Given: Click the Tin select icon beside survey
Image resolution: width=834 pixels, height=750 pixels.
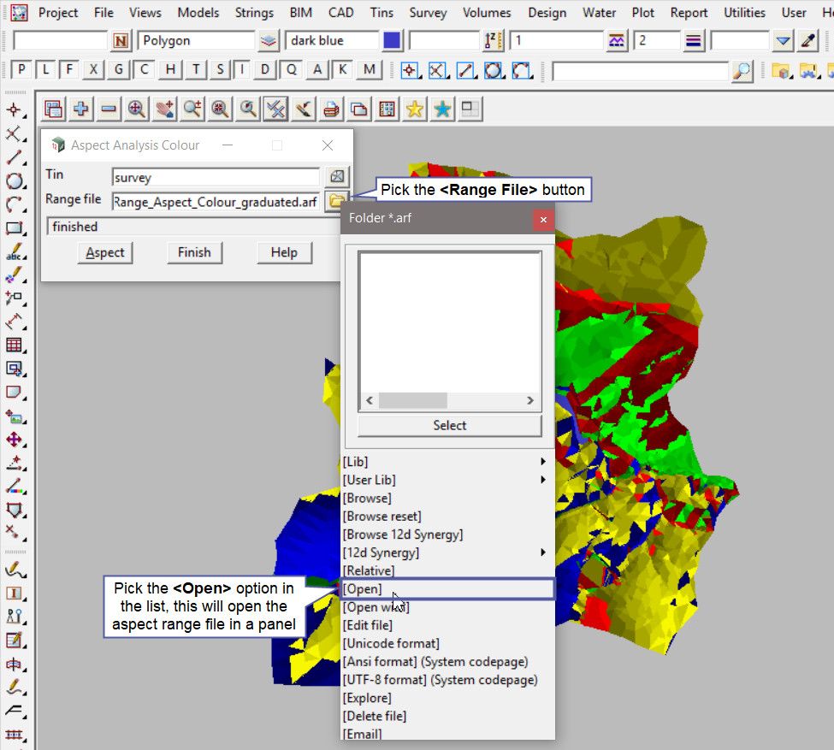Looking at the screenshot, I should [337, 177].
